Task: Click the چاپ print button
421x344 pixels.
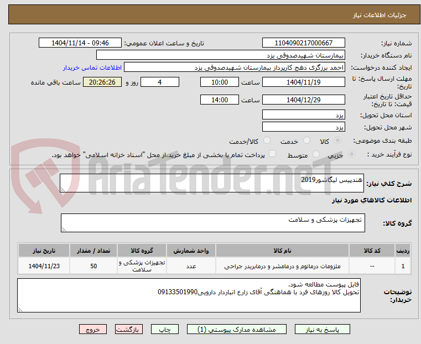Action: tap(165, 329)
